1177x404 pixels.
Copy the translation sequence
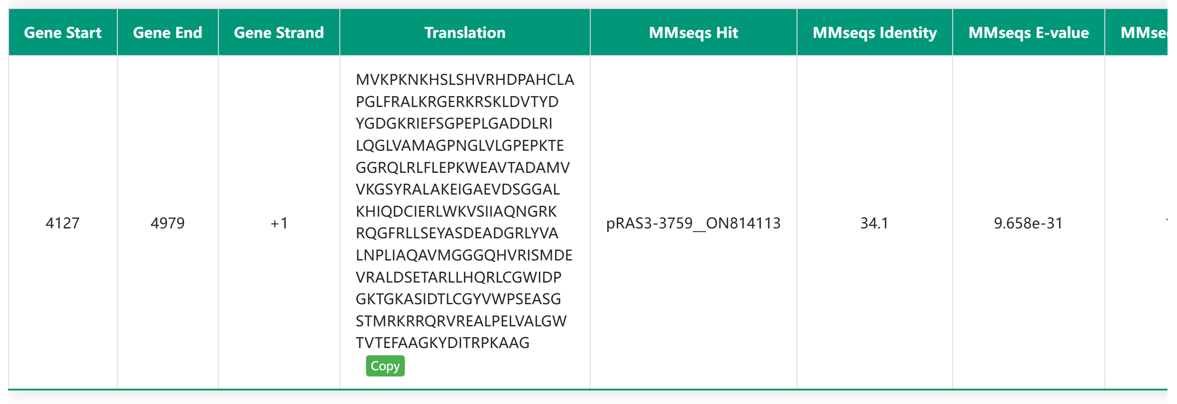pos(385,366)
